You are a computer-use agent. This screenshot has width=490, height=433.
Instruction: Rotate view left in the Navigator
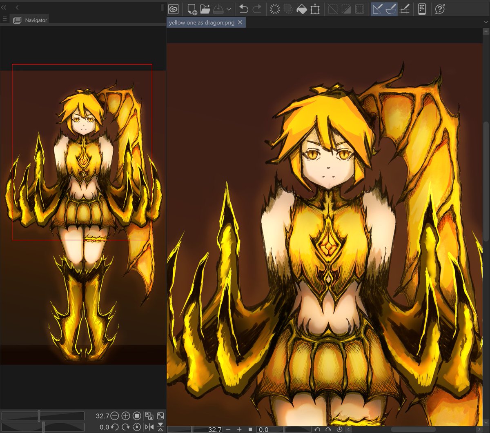(115, 427)
